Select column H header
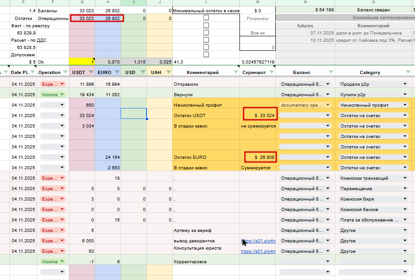Image resolution: width=415 pixels, height=280 pixels. pyautogui.click(x=108, y=2)
